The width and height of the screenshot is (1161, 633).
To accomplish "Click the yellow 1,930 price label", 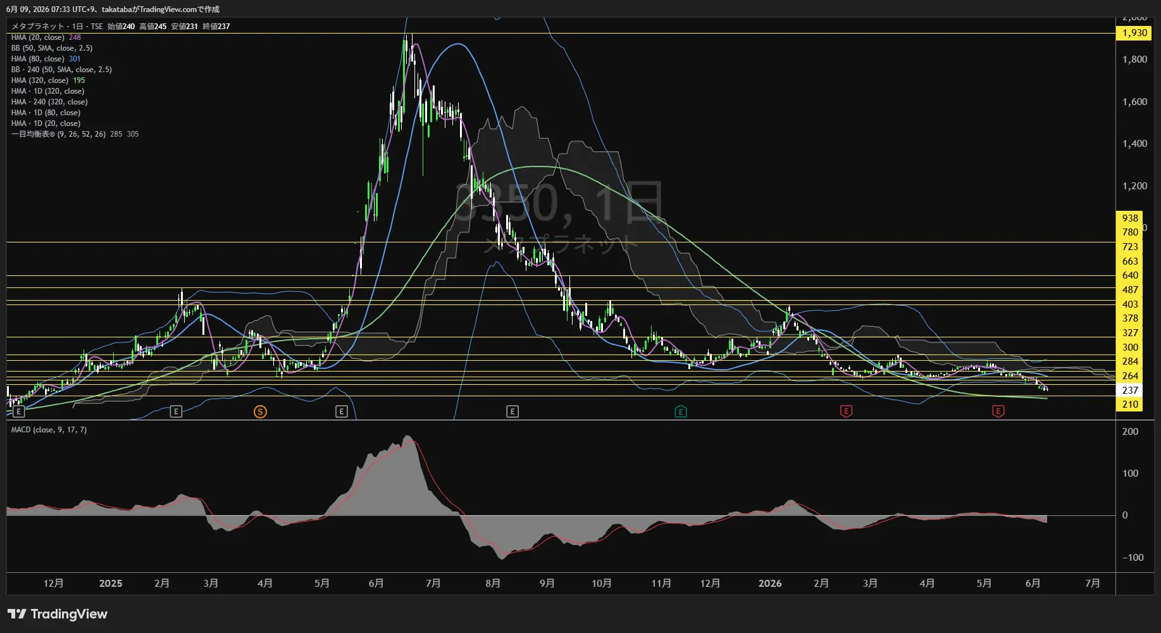I will click(1134, 33).
